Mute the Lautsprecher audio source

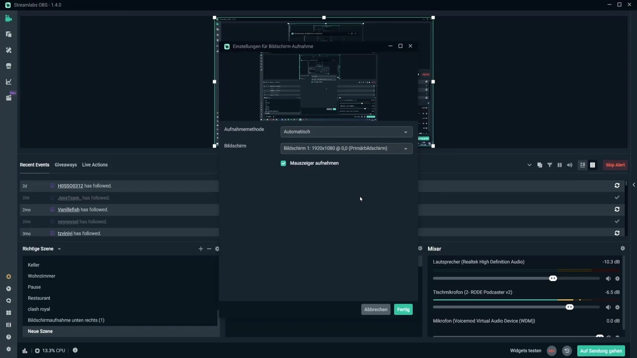[x=608, y=278]
